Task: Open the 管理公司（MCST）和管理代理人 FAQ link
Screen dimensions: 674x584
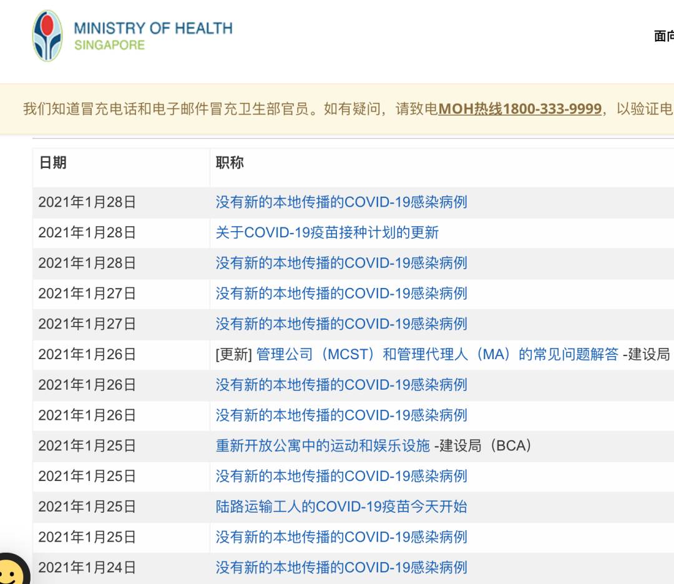Action: click(x=437, y=355)
